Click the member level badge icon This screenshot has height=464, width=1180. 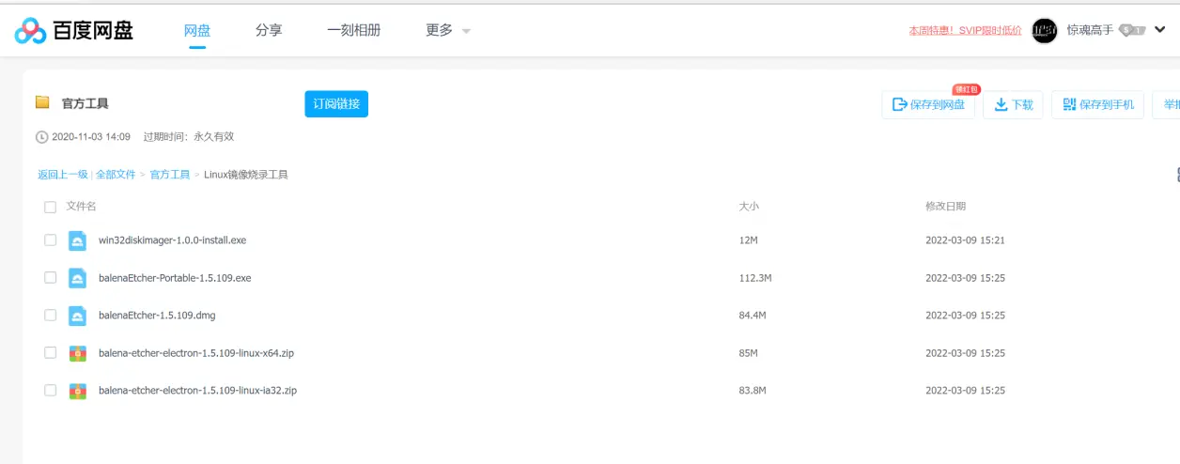click(1132, 30)
